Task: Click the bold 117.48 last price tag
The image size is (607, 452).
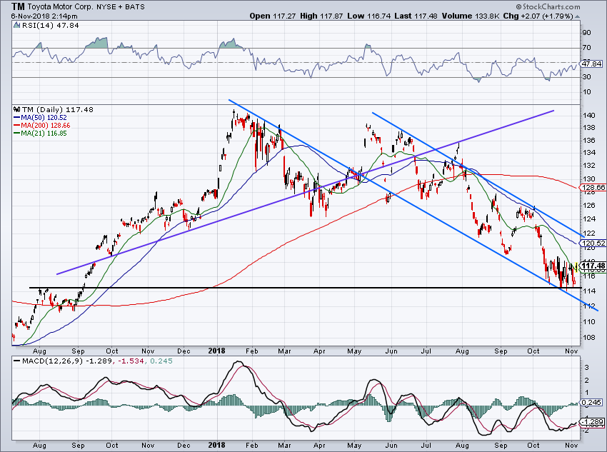Action: (x=593, y=266)
